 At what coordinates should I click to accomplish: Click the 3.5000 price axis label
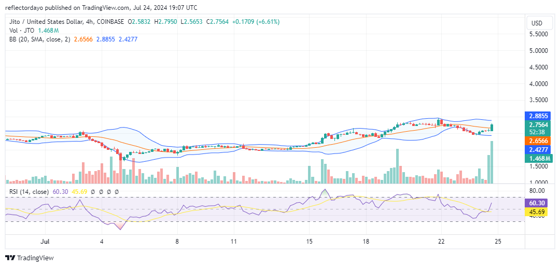coord(539,100)
